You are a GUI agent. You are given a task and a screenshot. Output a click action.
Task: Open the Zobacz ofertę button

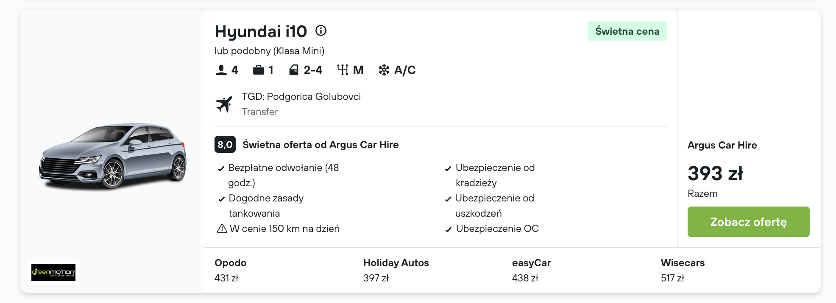(748, 222)
